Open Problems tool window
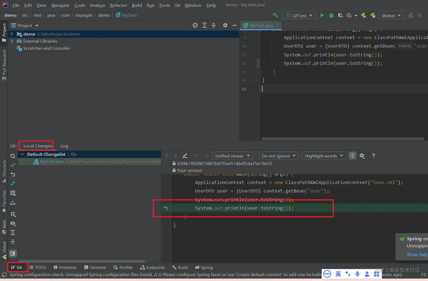The height and width of the screenshot is (281, 428). (65, 267)
